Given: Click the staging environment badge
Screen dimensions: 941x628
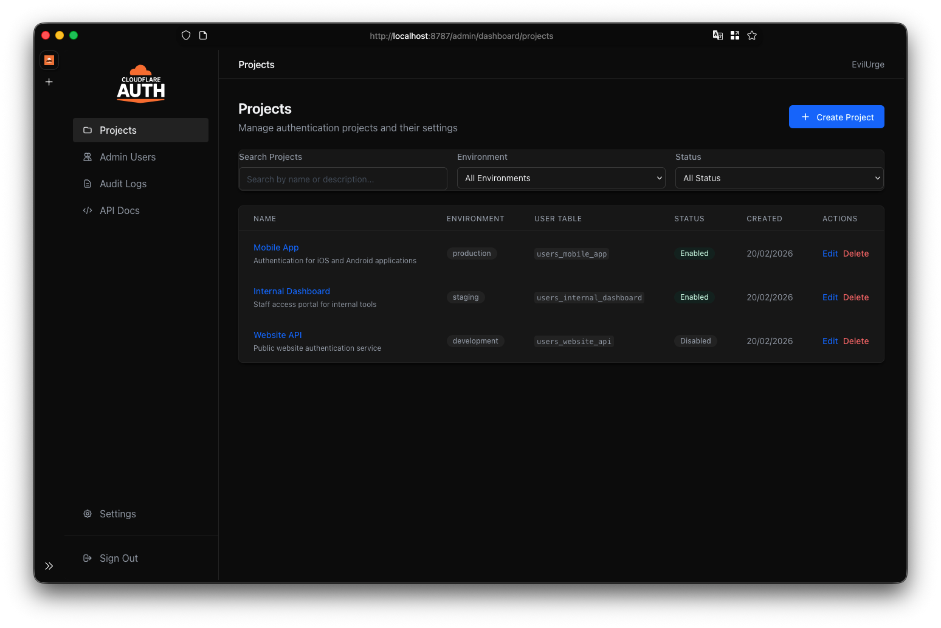Looking at the screenshot, I should pos(466,297).
